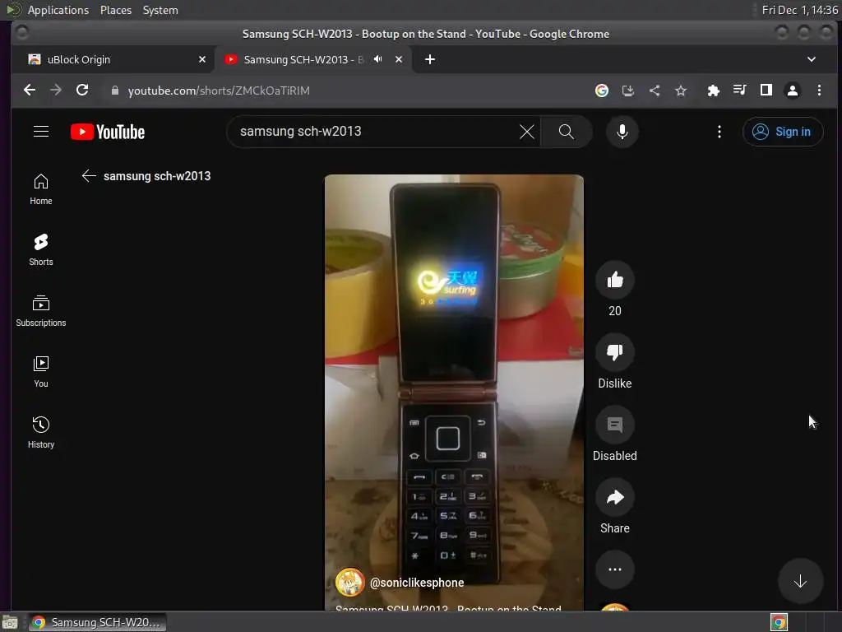
Task: Click the clock in the top panel
Action: pyautogui.click(x=799, y=10)
